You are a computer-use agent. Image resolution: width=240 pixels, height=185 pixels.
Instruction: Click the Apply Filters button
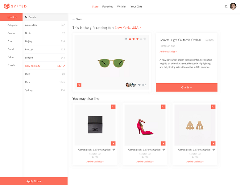coord(34,181)
